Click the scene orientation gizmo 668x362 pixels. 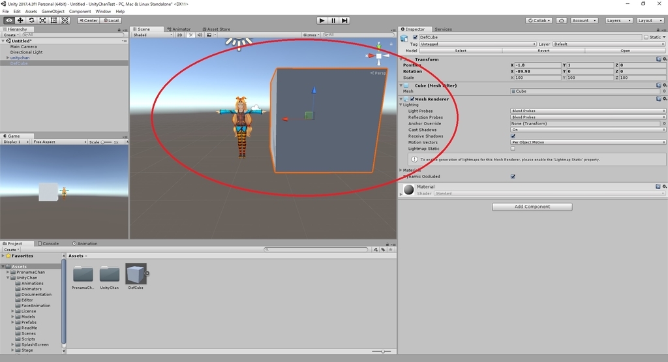(379, 55)
